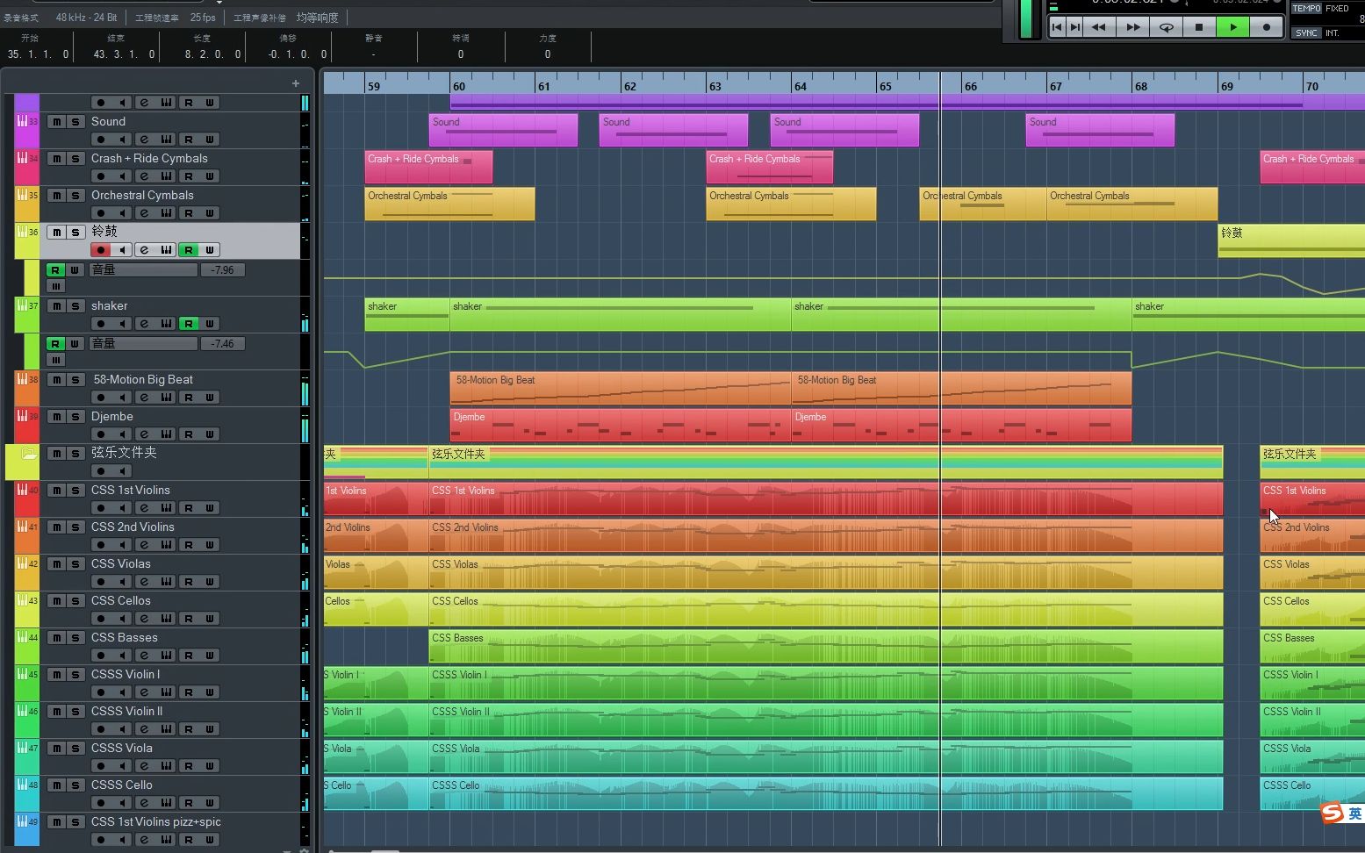Viewport: 1365px width, 853px height.
Task: Click the instrument track icon of shaker
Action: click(x=22, y=305)
